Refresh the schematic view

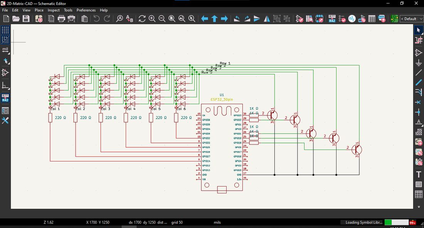(142, 18)
